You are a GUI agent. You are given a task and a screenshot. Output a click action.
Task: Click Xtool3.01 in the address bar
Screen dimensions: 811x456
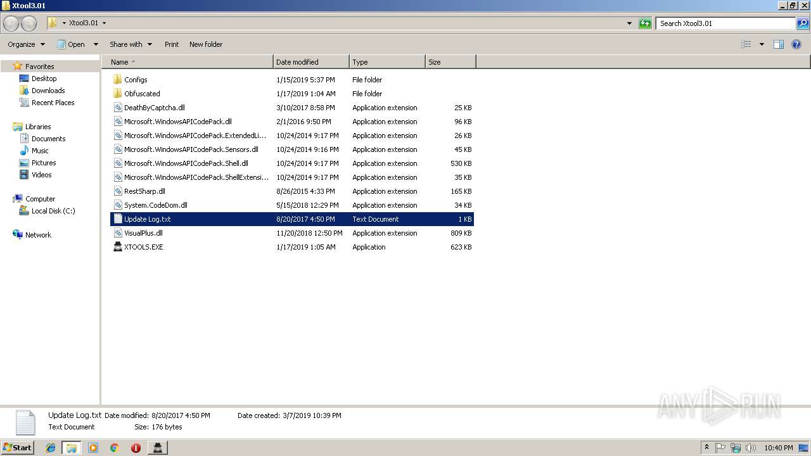(x=84, y=23)
